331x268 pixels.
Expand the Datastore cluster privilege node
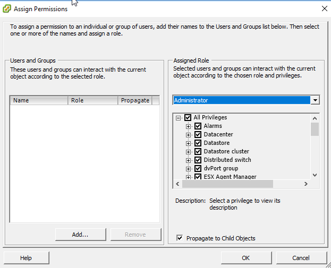pyautogui.click(x=188, y=152)
